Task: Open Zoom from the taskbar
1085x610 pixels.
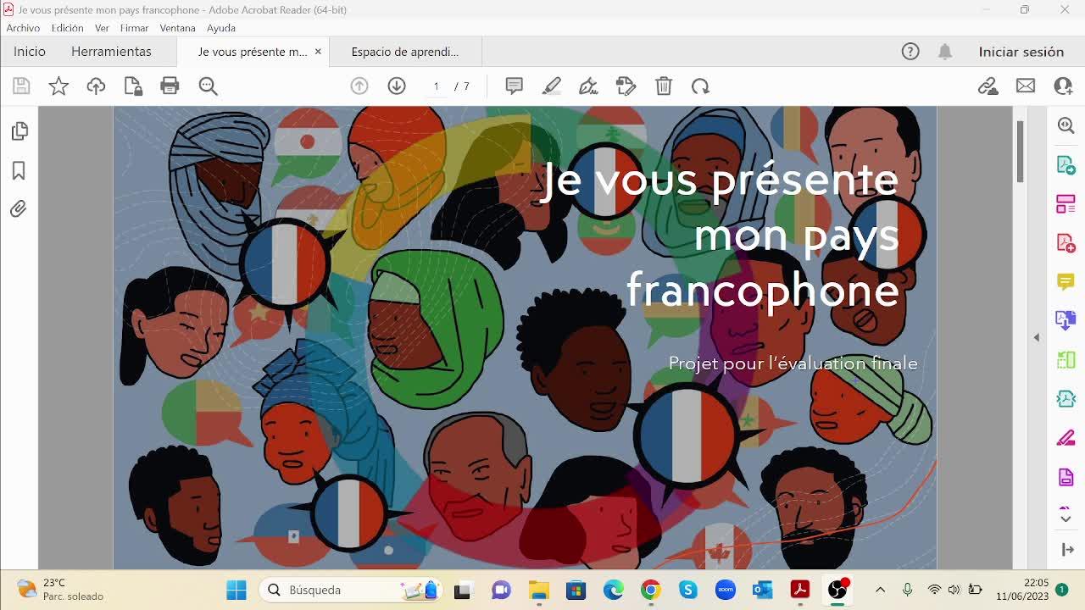Action: point(726,590)
